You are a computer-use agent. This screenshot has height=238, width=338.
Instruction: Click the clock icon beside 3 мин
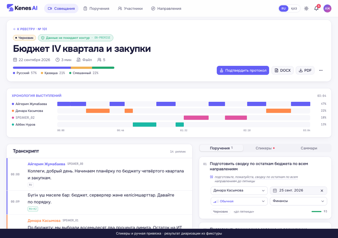(x=58, y=60)
